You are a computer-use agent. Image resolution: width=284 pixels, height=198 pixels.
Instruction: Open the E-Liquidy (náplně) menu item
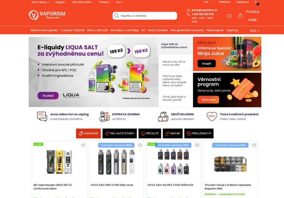72,30
